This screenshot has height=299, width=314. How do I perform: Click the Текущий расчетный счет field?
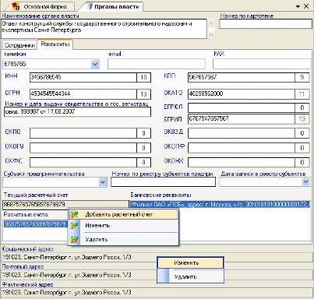(x=65, y=205)
